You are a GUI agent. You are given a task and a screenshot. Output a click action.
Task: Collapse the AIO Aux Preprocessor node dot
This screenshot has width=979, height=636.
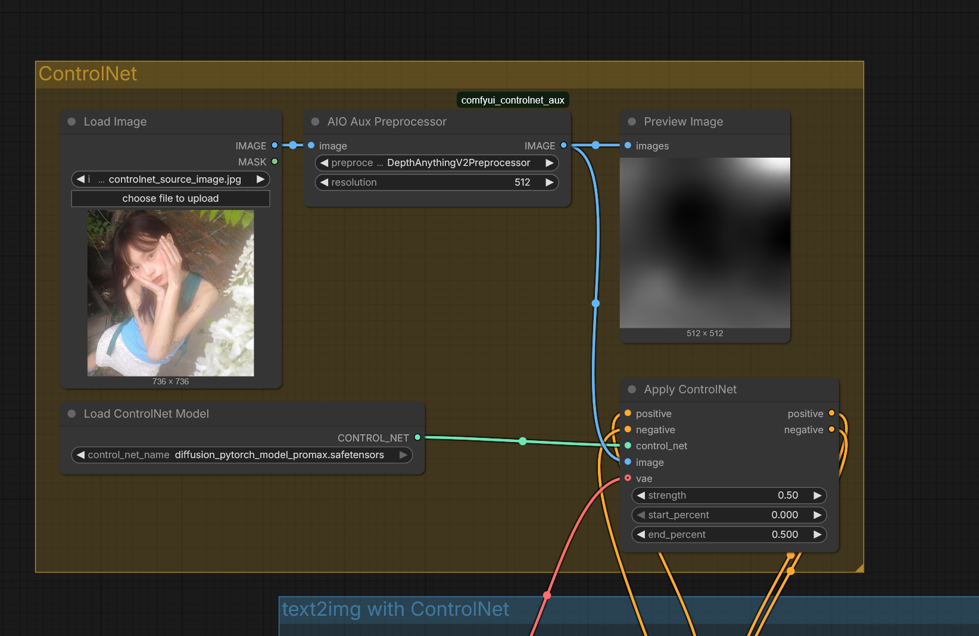[315, 121]
